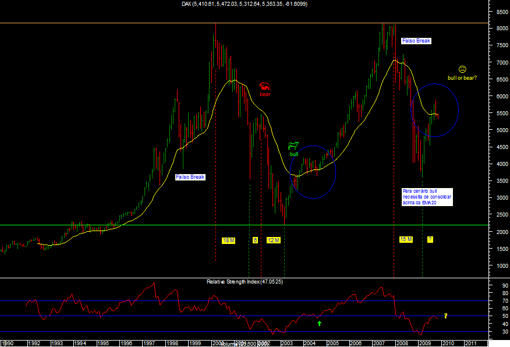
Task: Click the 1994 year label on time axis
Action: tap(80, 344)
